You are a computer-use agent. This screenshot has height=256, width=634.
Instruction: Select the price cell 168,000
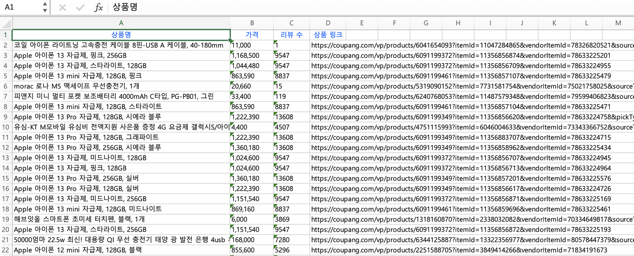click(252, 240)
